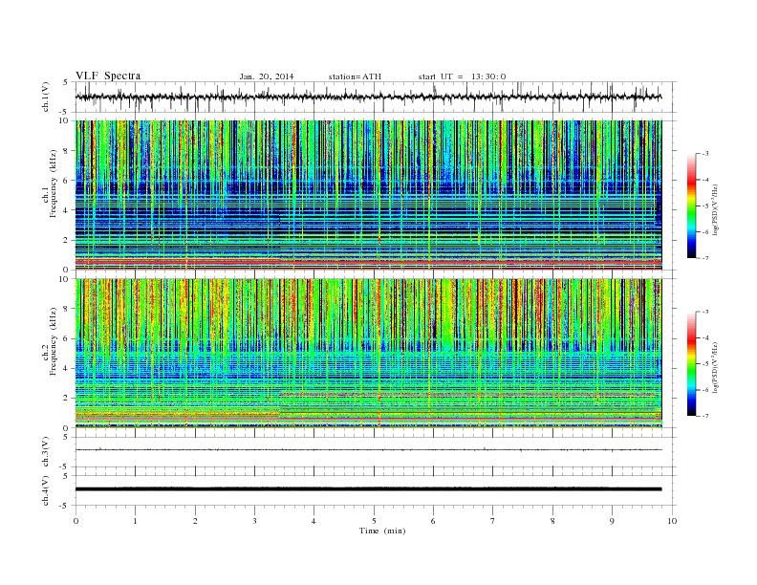Click the ch.2 colorbar "log(PSD)(V²/Hz)" label
The image size is (757, 585).
tap(716, 367)
